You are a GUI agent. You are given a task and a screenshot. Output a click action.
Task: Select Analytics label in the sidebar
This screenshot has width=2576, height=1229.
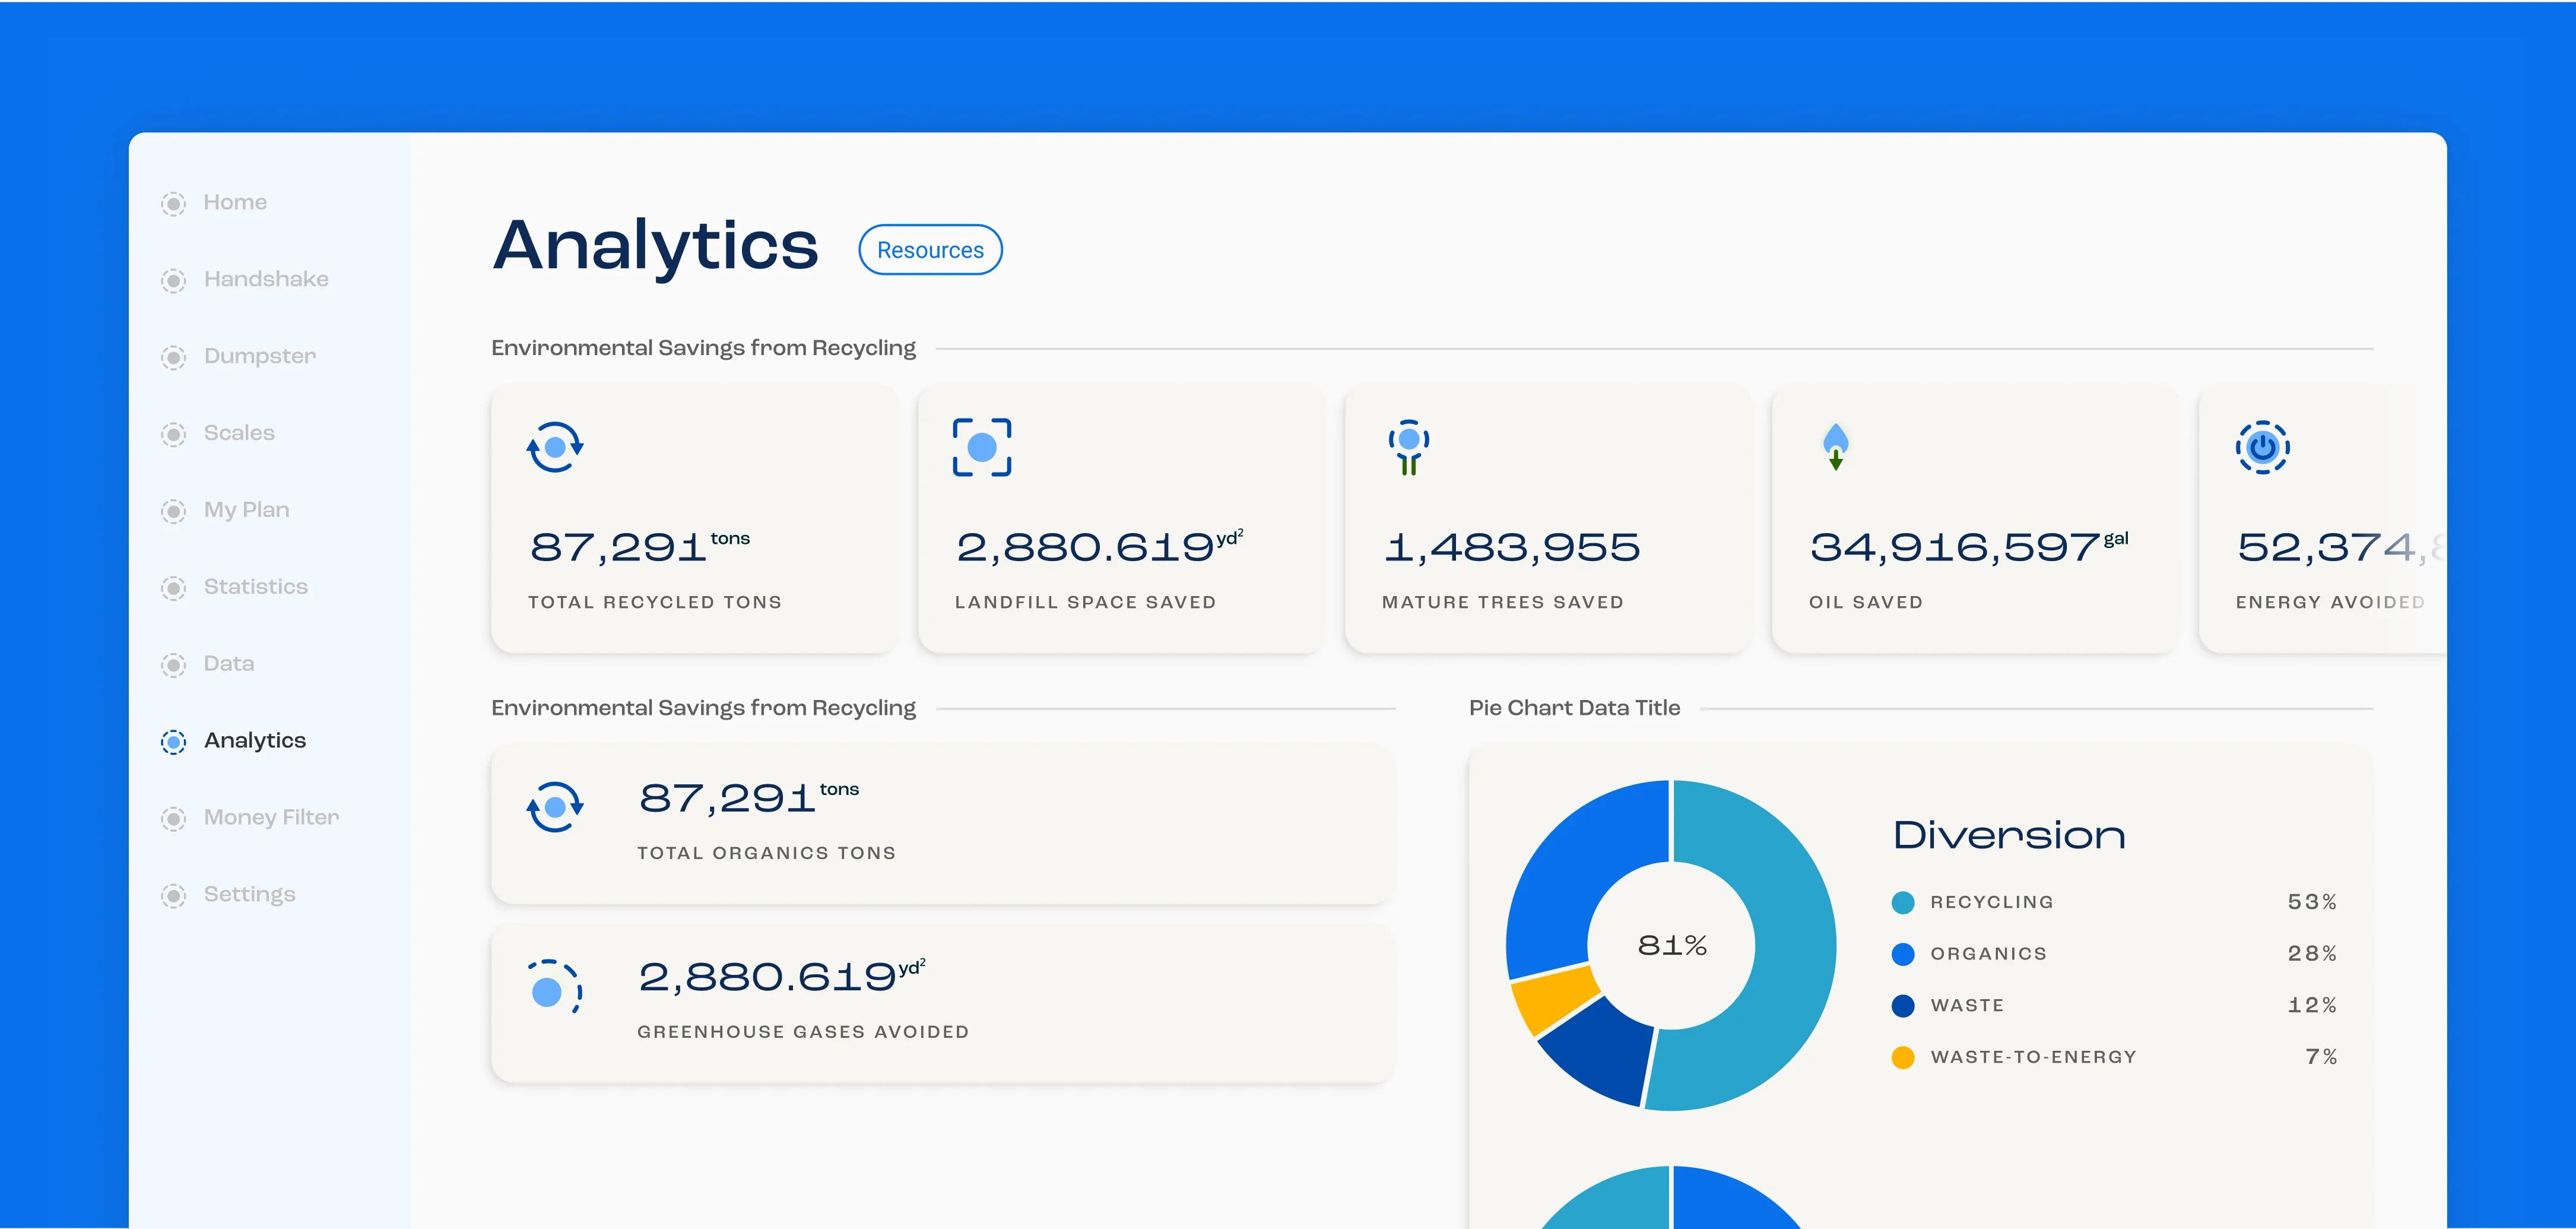[x=255, y=740]
